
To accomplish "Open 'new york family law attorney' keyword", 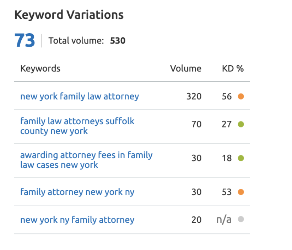I will click(79, 96).
